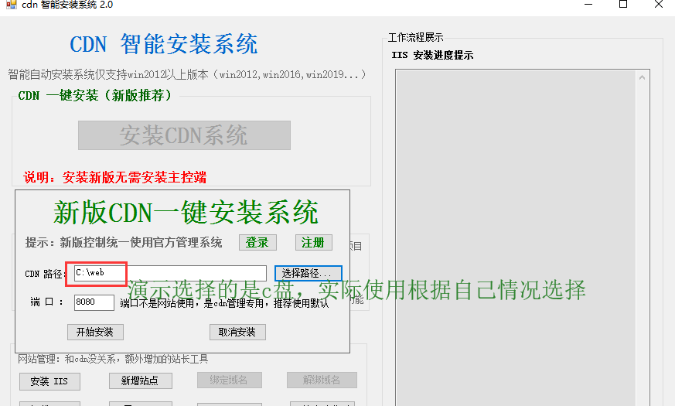Image resolution: width=675 pixels, height=406 pixels.
Task: Start installation with 开始安装
Action: click(95, 332)
